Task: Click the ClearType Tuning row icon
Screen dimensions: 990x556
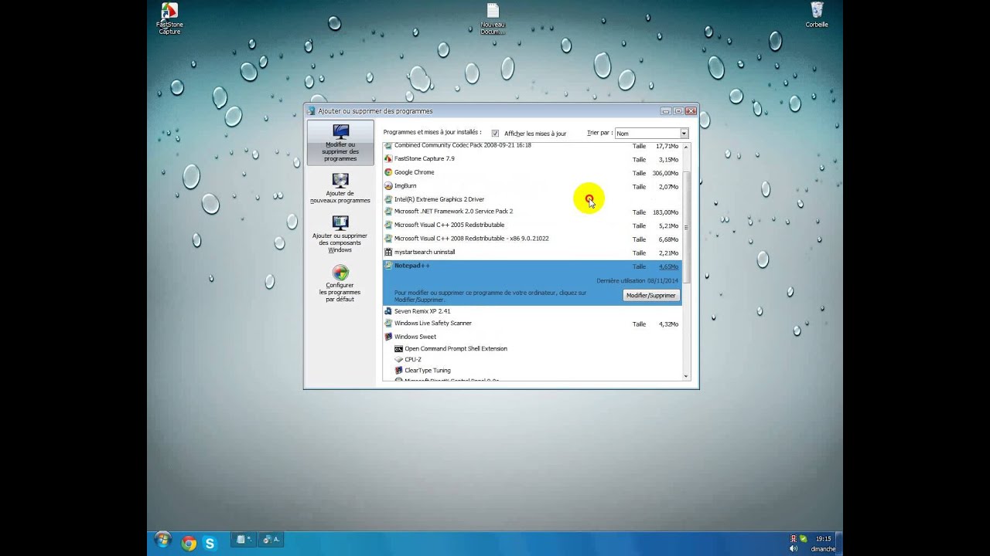Action: 398,370
